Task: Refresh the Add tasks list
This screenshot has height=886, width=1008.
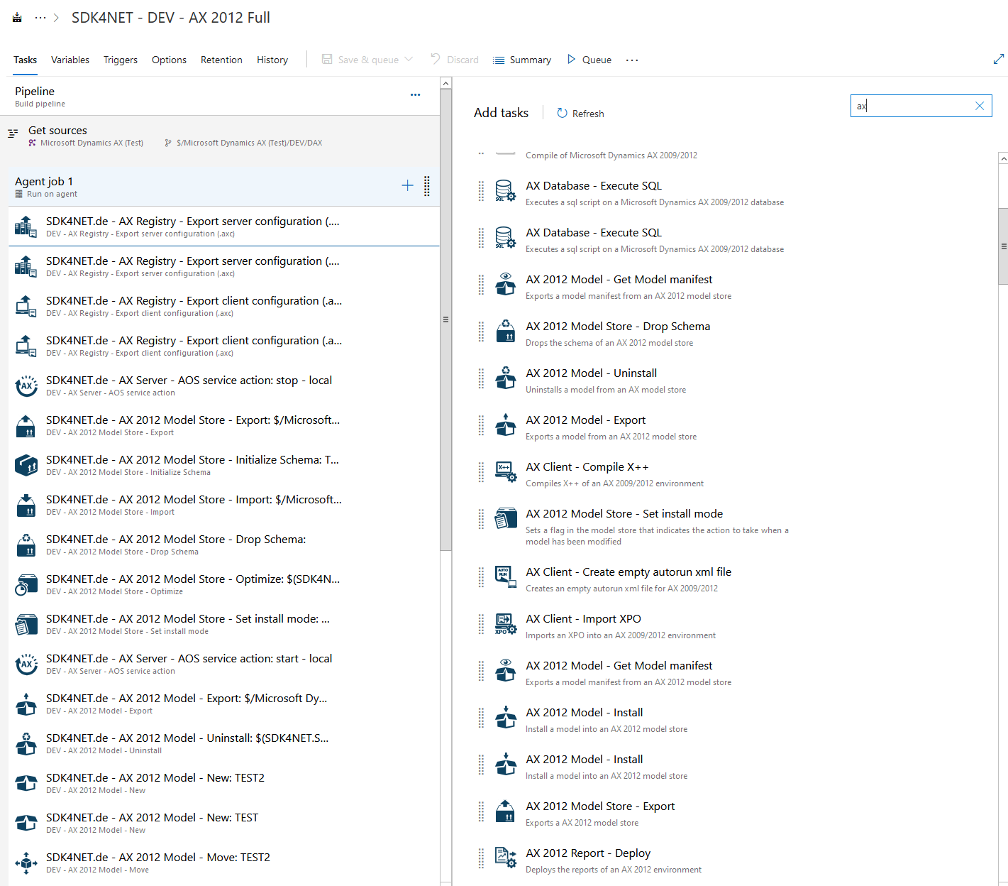Action: pyautogui.click(x=580, y=114)
